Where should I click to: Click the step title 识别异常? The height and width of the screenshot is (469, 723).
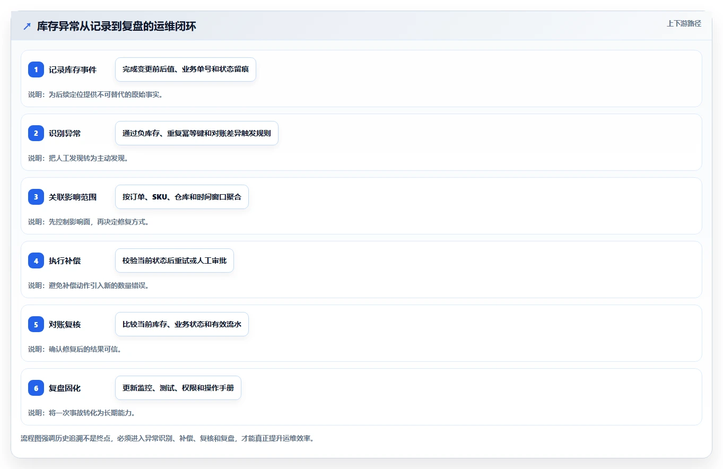pyautogui.click(x=65, y=133)
